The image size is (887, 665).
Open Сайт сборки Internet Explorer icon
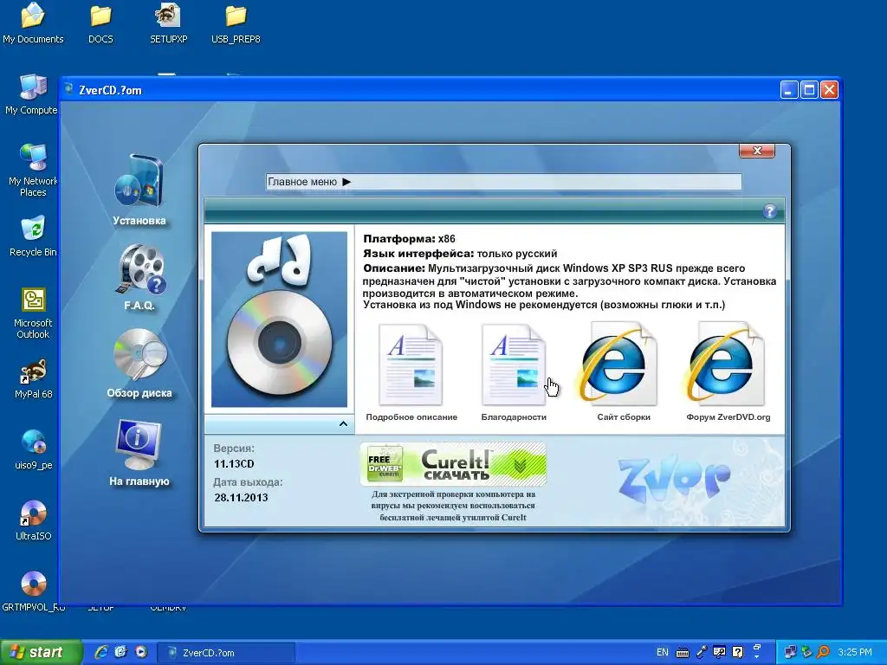(618, 364)
